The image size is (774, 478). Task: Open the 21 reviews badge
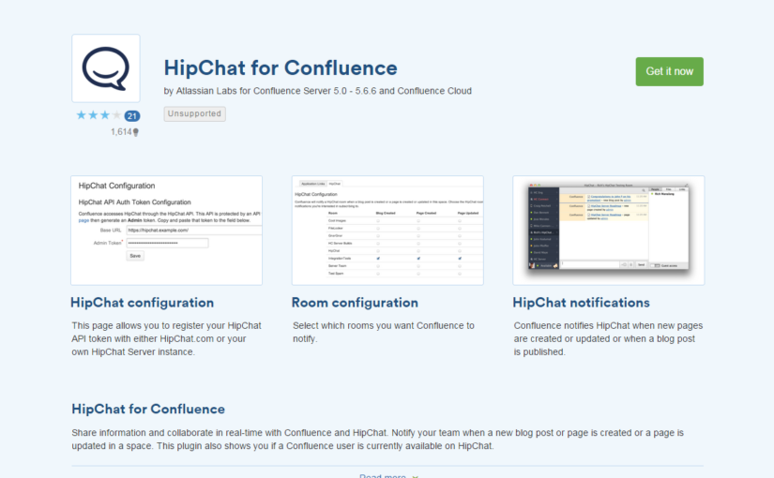[131, 116]
